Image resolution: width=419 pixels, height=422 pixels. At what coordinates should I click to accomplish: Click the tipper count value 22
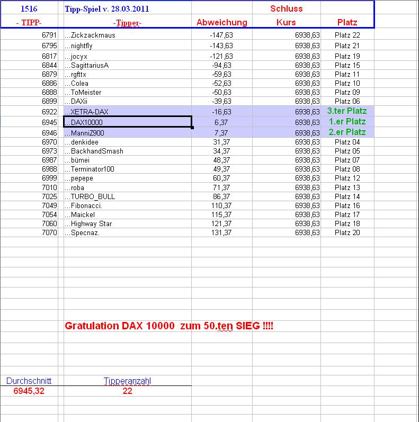pyautogui.click(x=127, y=391)
